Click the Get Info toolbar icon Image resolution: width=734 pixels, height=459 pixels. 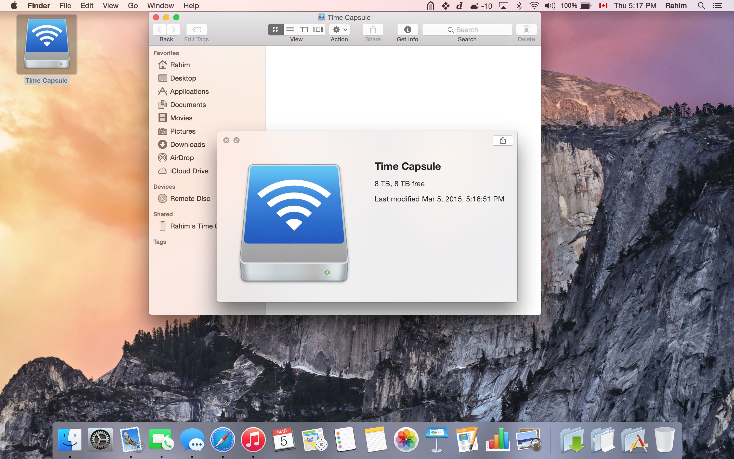pos(408,29)
